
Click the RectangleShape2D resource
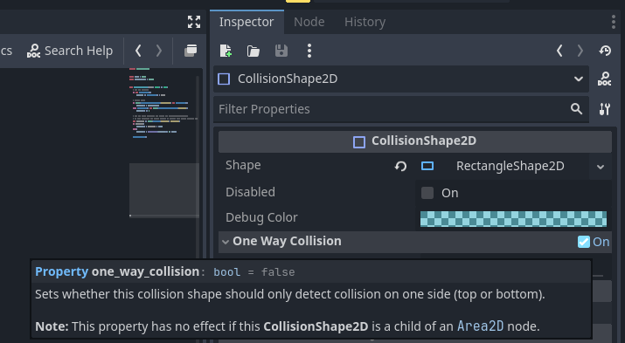(503, 166)
